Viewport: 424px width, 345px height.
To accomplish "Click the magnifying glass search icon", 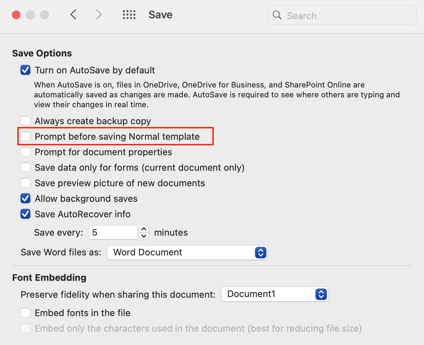I will pos(277,15).
